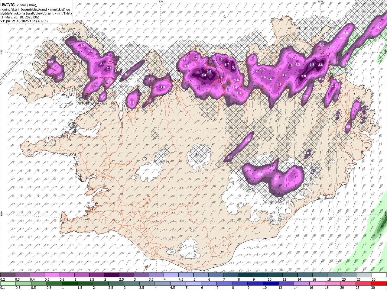Select upper legend row swatch labelled 1.5
387x290 pixels.
(97, 275)
